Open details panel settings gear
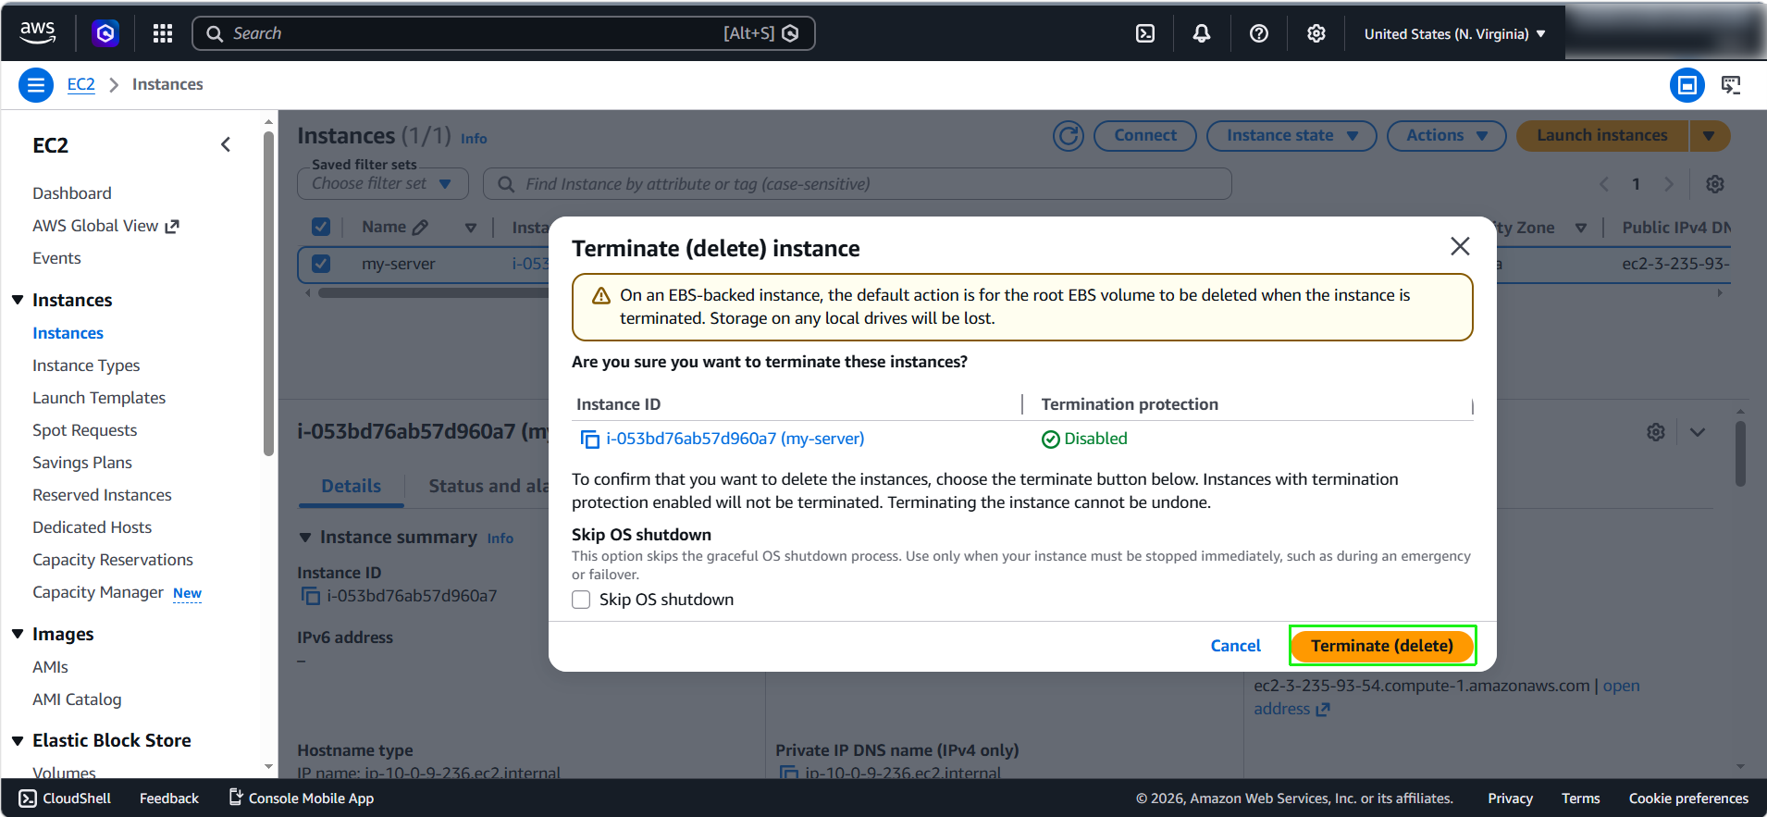 (x=1656, y=432)
